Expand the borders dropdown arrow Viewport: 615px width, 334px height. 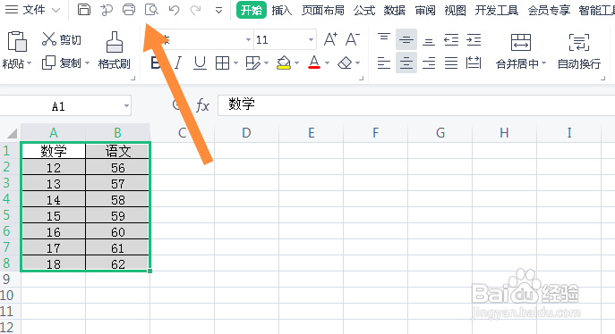(x=235, y=63)
